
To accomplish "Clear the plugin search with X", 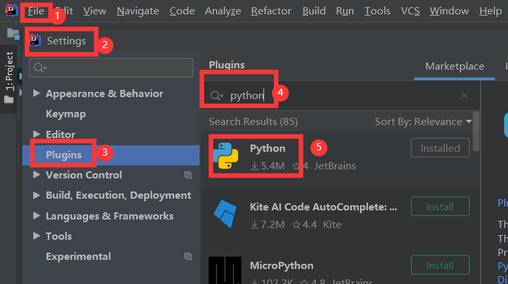I will pyautogui.click(x=464, y=96).
